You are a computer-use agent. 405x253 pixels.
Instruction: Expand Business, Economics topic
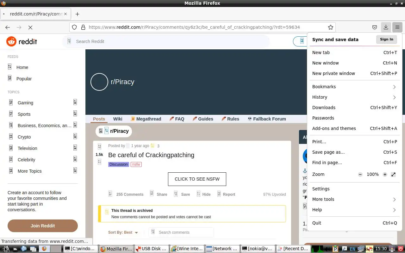click(x=75, y=125)
